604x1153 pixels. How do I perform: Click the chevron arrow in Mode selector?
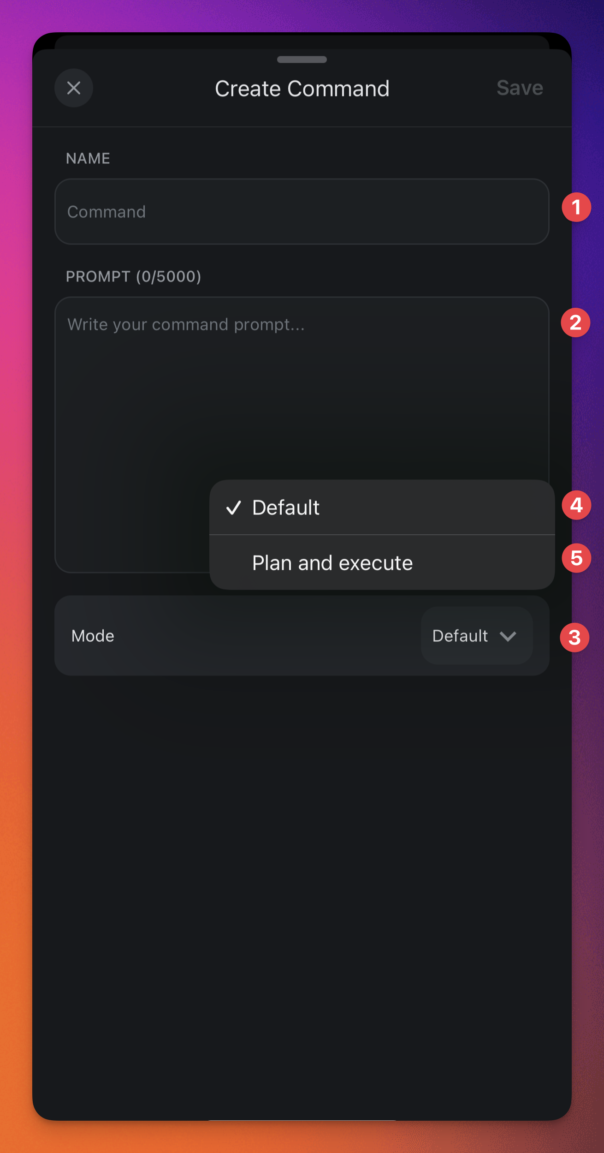(508, 636)
